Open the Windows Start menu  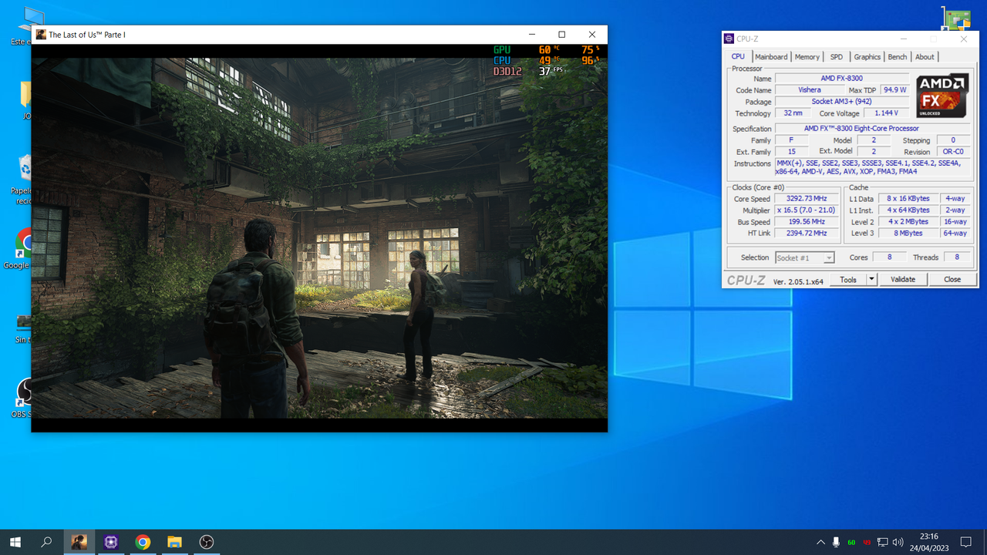pyautogui.click(x=15, y=542)
